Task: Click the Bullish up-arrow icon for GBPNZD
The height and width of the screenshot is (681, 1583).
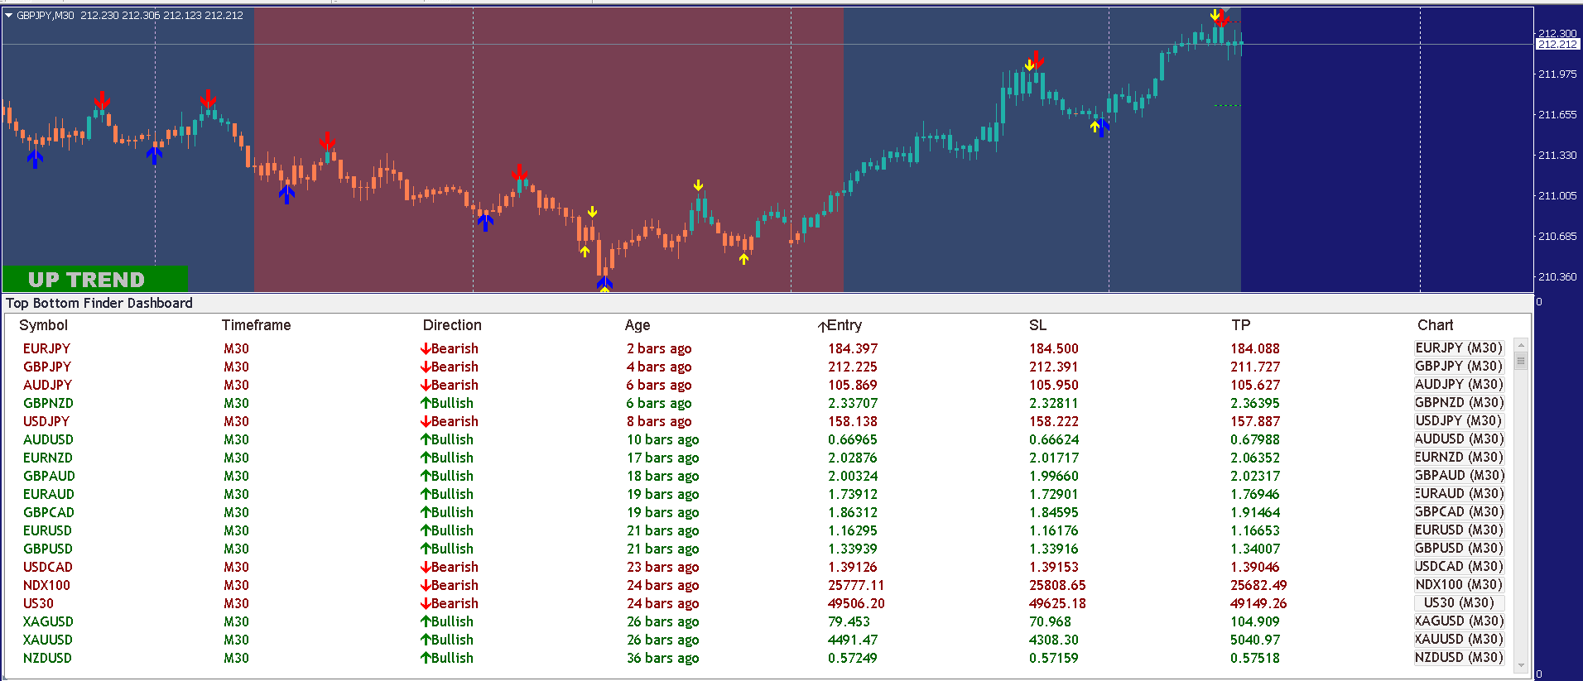Action: coord(426,403)
